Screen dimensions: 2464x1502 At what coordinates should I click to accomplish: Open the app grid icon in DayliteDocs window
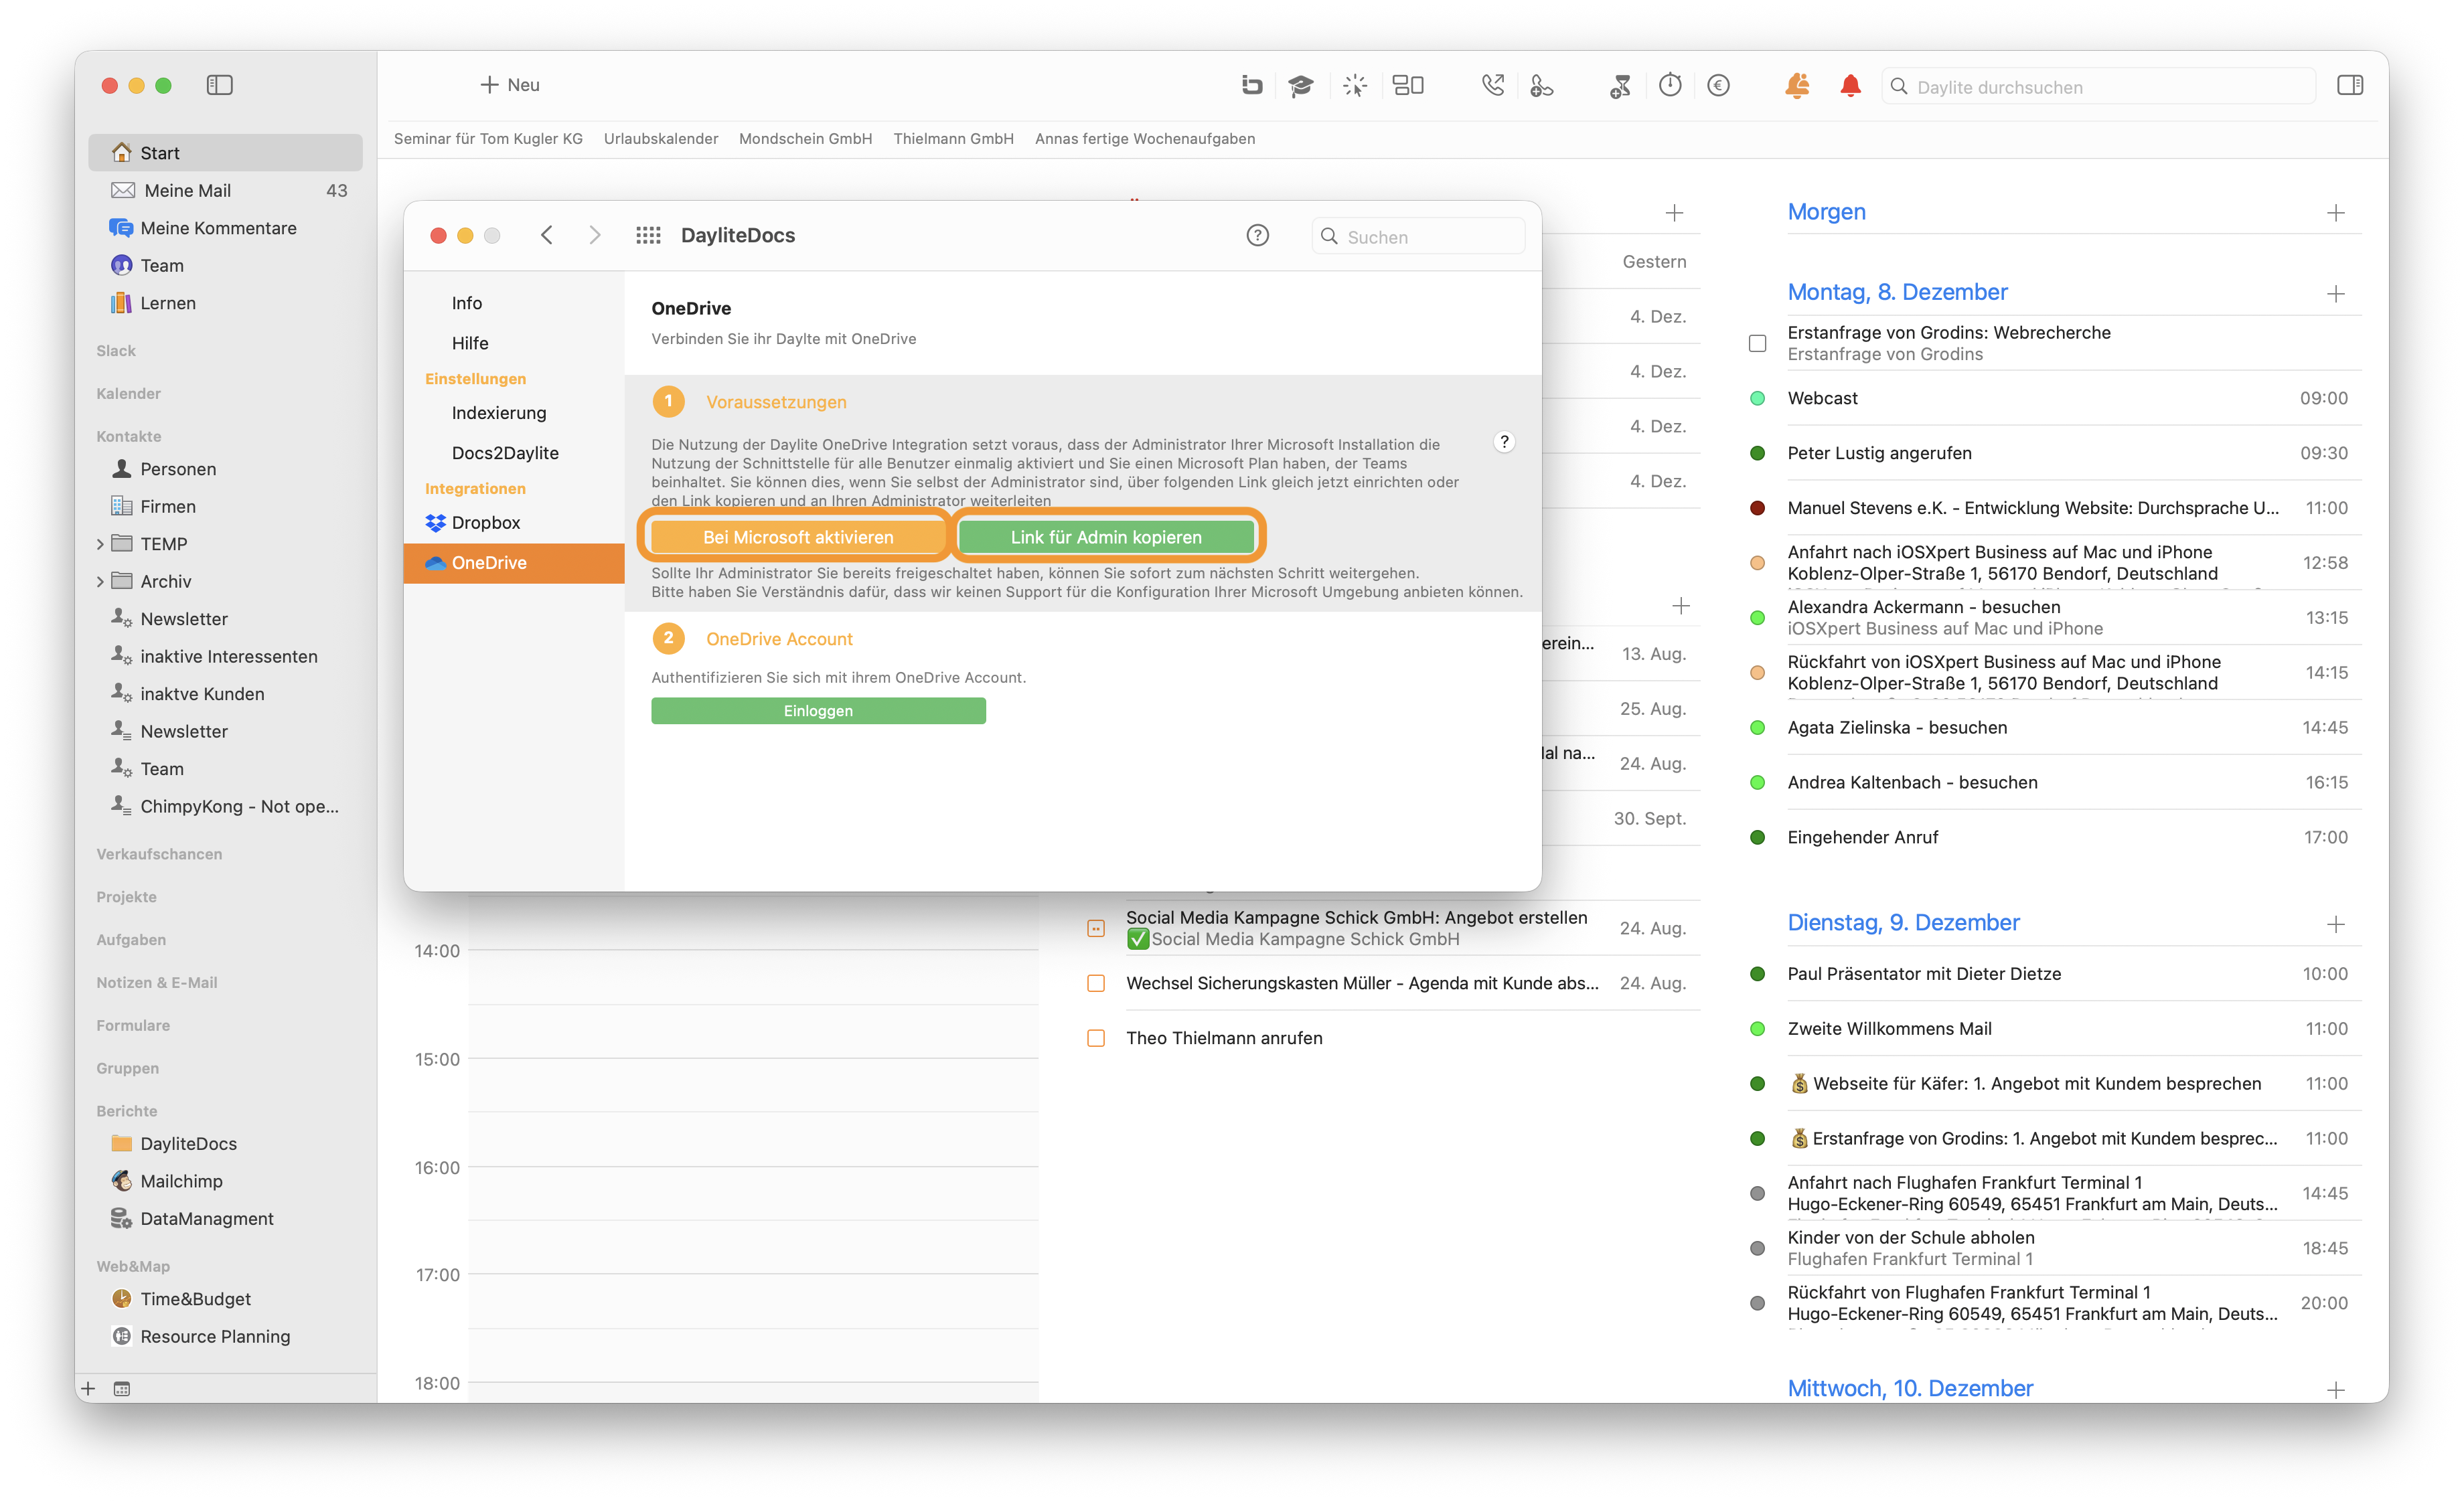point(648,235)
